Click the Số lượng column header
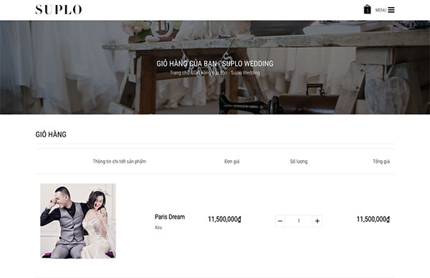 pos(299,162)
